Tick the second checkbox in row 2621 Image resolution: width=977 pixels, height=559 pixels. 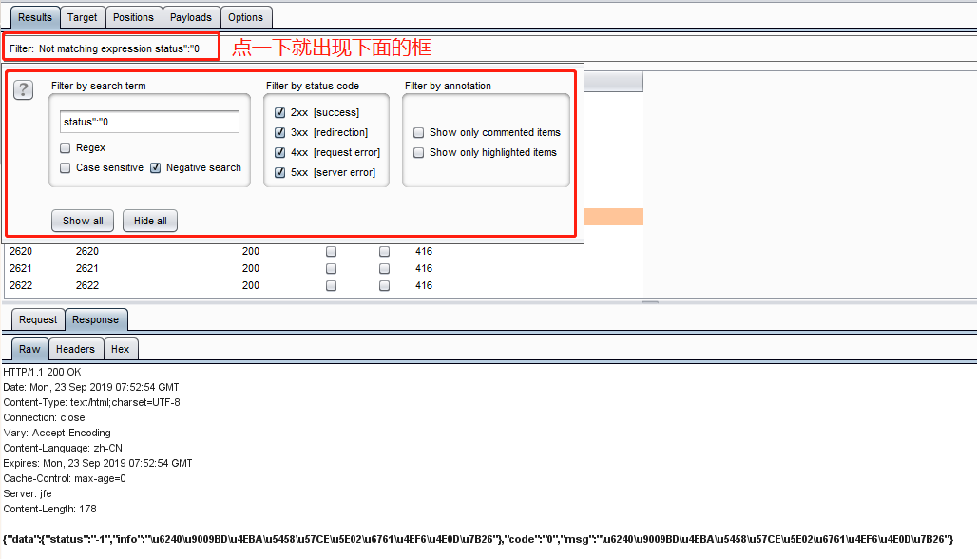385,269
